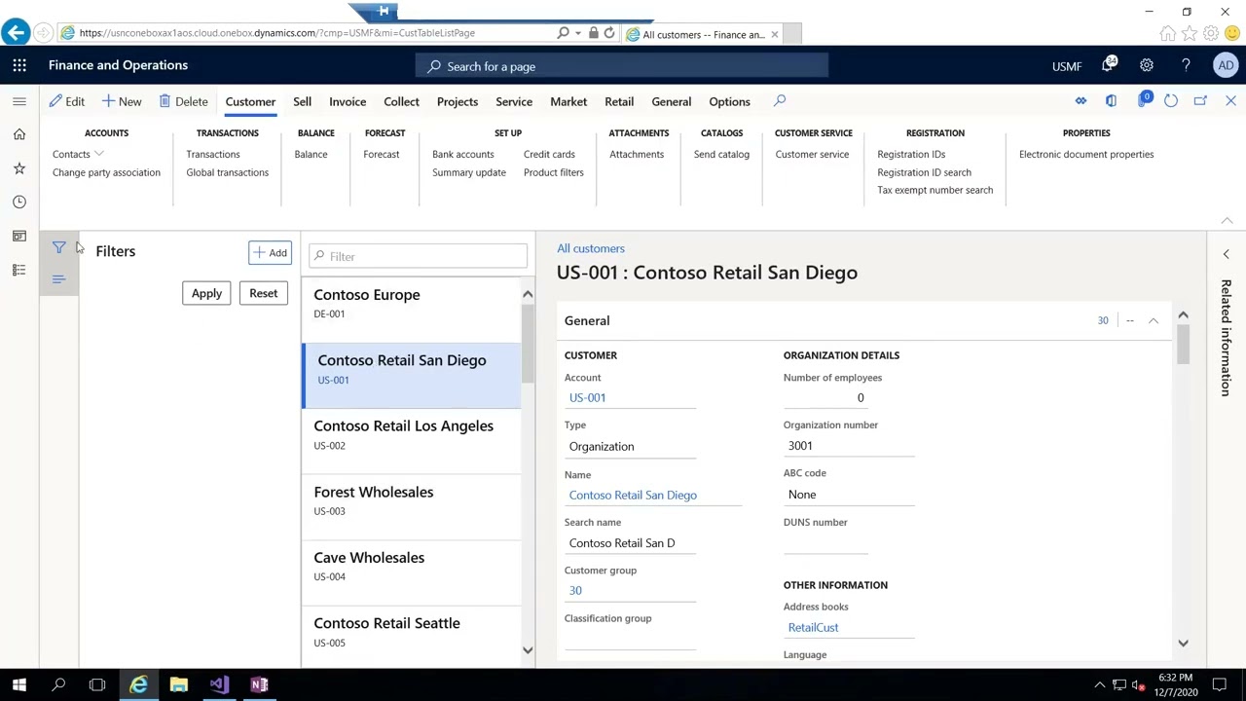This screenshot has width=1246, height=701.
Task: Collapse the General fast tab
Action: [1153, 320]
